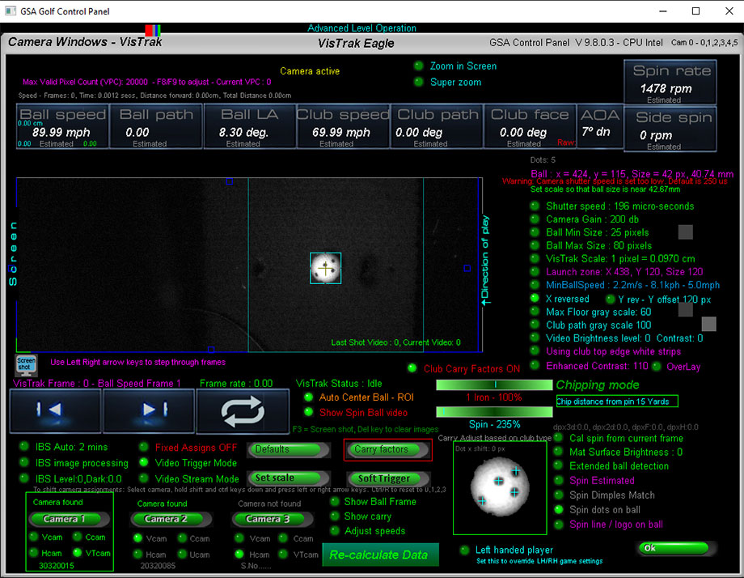The height and width of the screenshot is (578, 744).
Task: Enable Auto Center Ball - ROI
Action: tap(308, 397)
